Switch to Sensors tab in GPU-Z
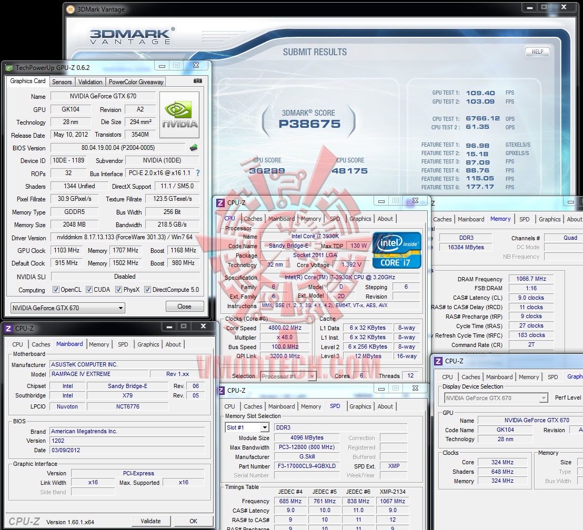Screen dimensions: 583x530 62,82
